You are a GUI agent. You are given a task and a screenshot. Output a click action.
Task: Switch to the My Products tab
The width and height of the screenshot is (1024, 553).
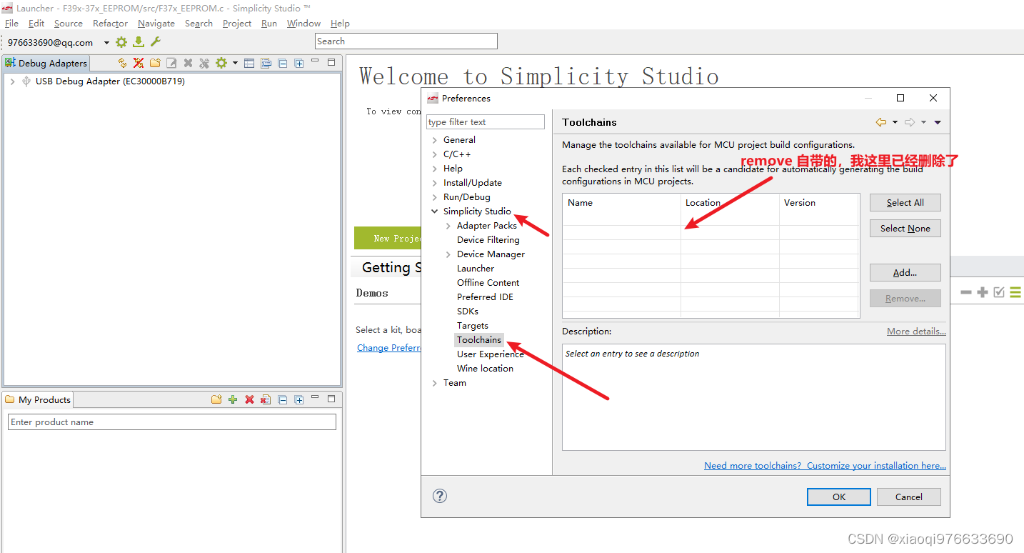[38, 399]
